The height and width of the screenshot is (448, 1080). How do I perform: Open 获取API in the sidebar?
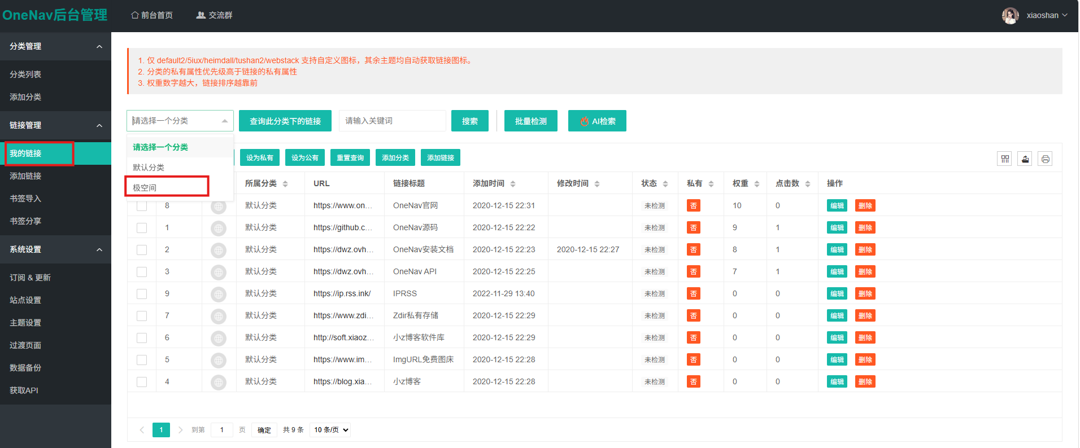[x=55, y=390]
